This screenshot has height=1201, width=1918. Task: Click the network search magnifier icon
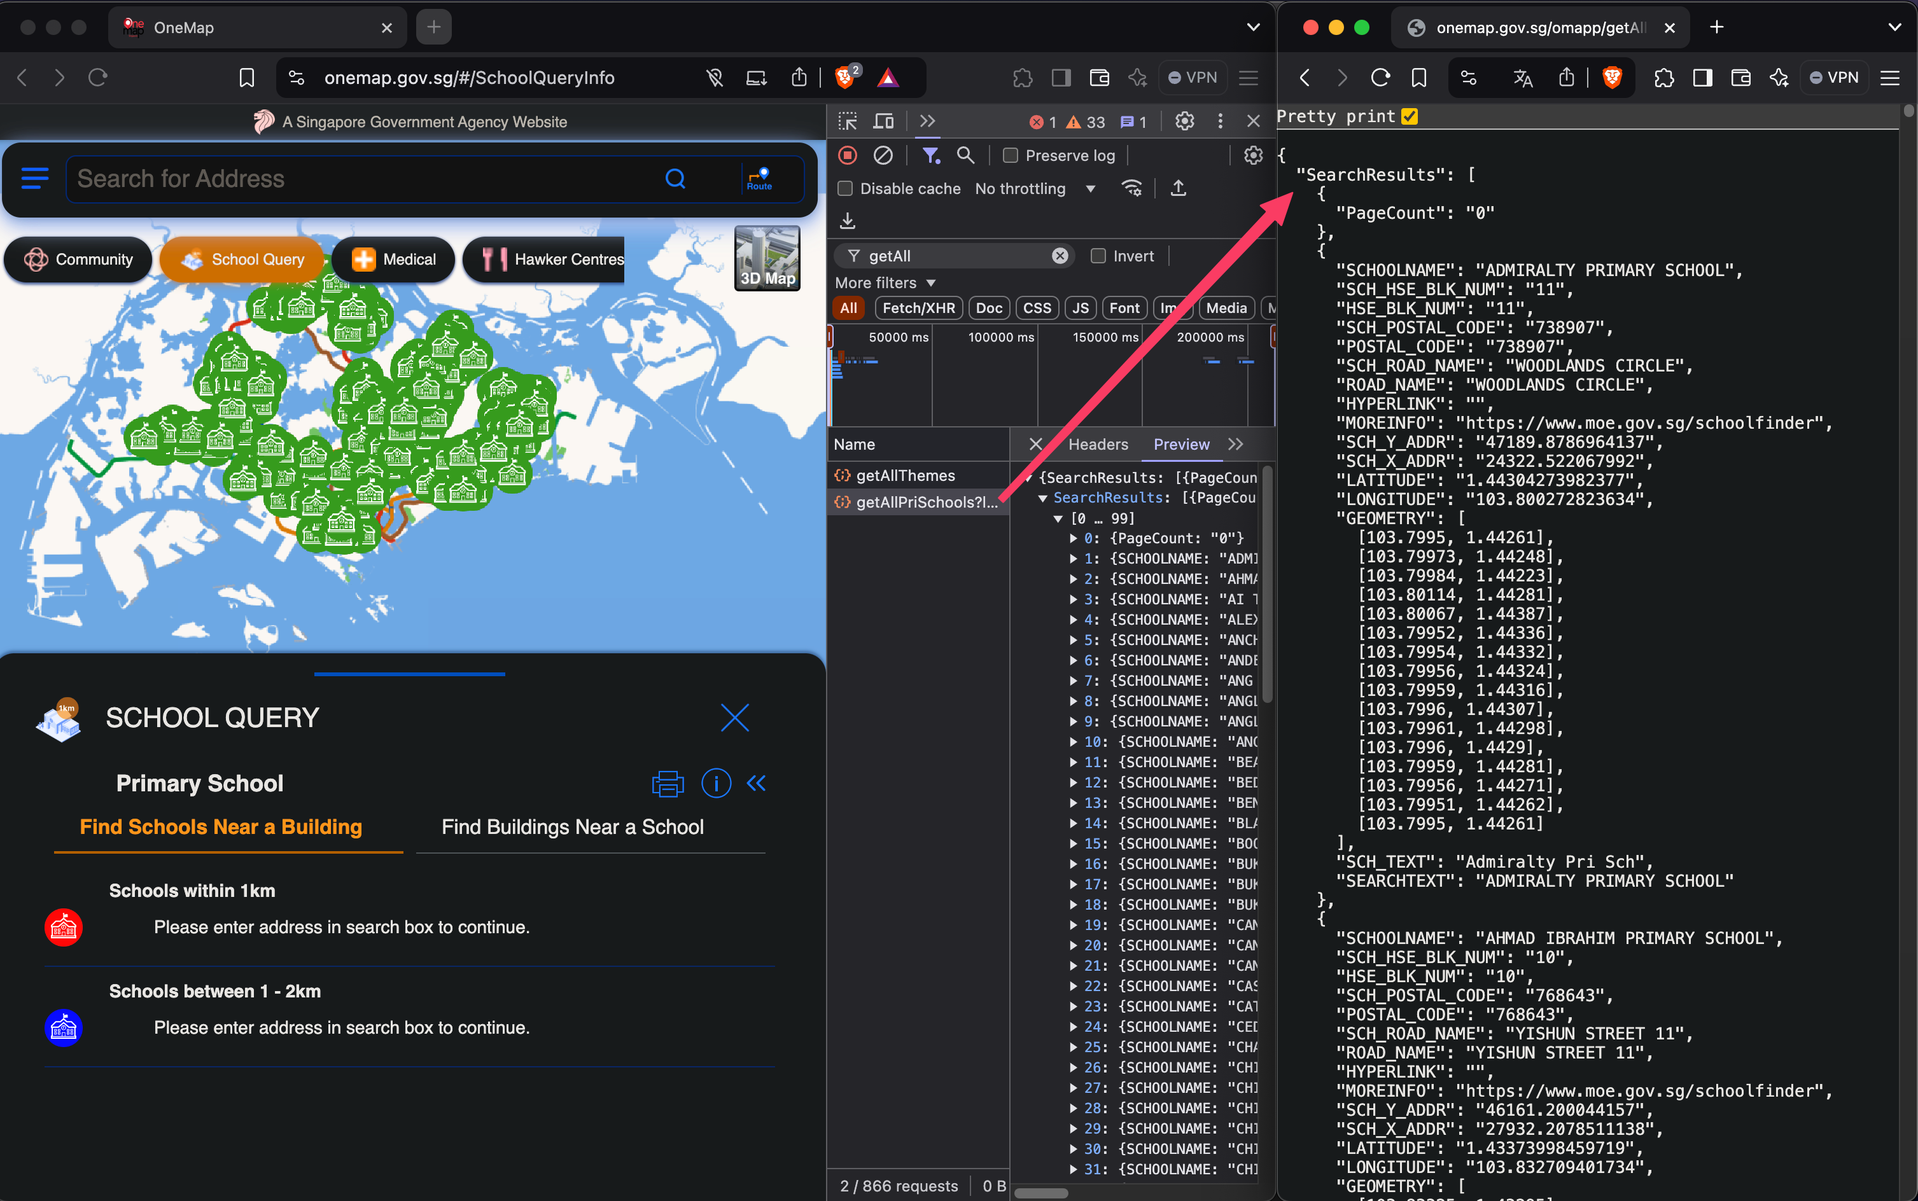(x=965, y=156)
